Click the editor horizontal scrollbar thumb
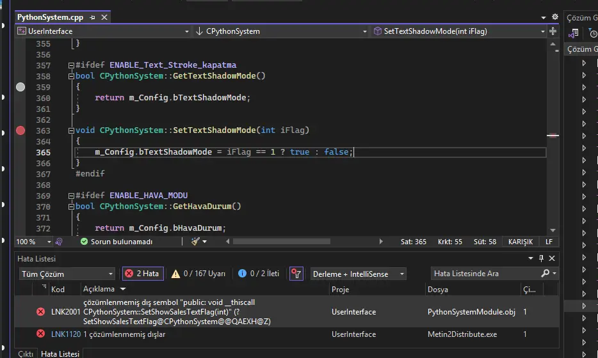The width and height of the screenshot is (598, 358). click(282, 242)
